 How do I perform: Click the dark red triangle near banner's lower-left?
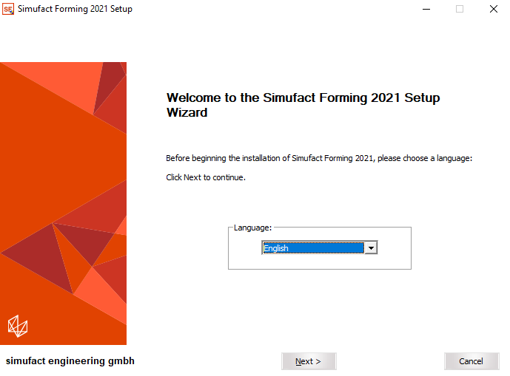[41, 256]
